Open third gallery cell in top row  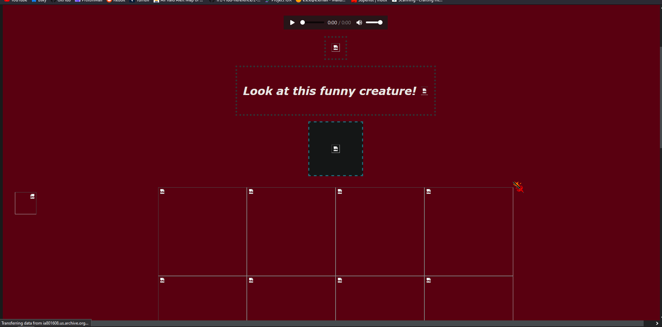tap(380, 232)
